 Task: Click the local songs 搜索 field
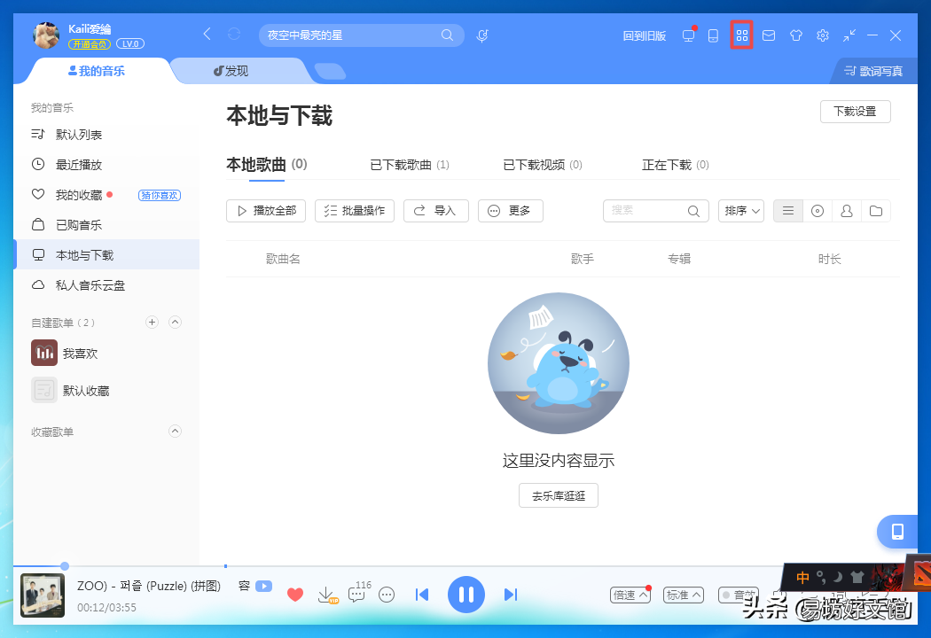pos(655,211)
